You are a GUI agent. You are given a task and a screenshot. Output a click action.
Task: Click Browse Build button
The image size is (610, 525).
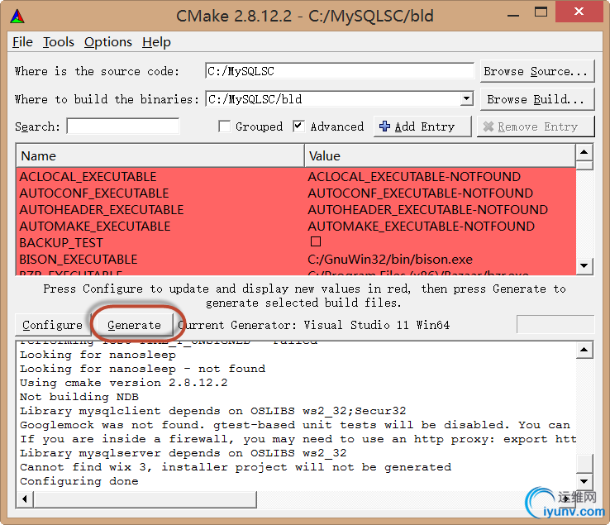pos(537,99)
